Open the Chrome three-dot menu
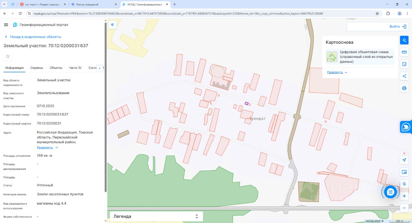Image resolution: width=412 pixels, height=223 pixels. tap(407, 14)
